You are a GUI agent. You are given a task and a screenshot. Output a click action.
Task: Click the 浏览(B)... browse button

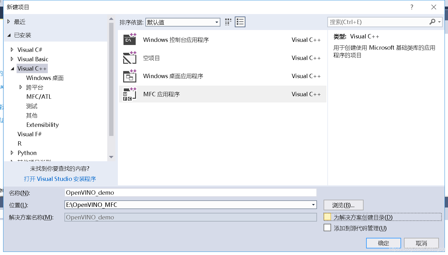tap(343, 205)
